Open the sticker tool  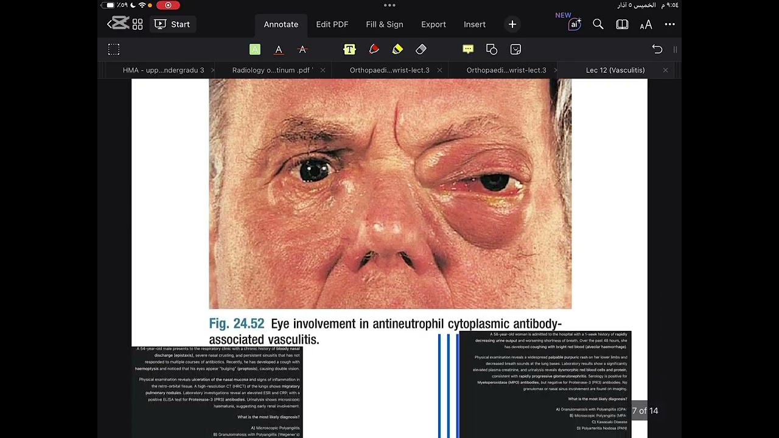click(515, 49)
